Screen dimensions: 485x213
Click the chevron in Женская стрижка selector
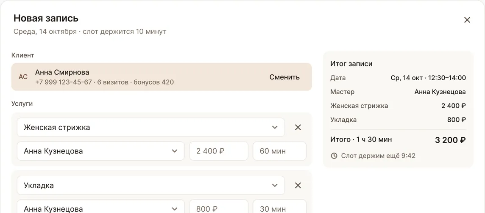275,127
